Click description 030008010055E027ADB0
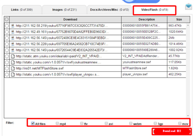 point(141,44)
